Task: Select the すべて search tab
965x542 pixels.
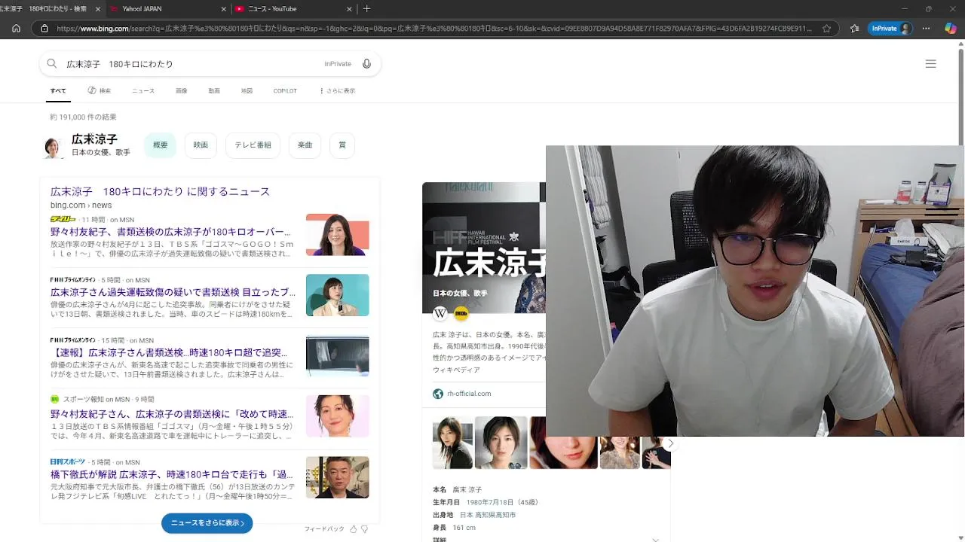Action: pyautogui.click(x=58, y=91)
